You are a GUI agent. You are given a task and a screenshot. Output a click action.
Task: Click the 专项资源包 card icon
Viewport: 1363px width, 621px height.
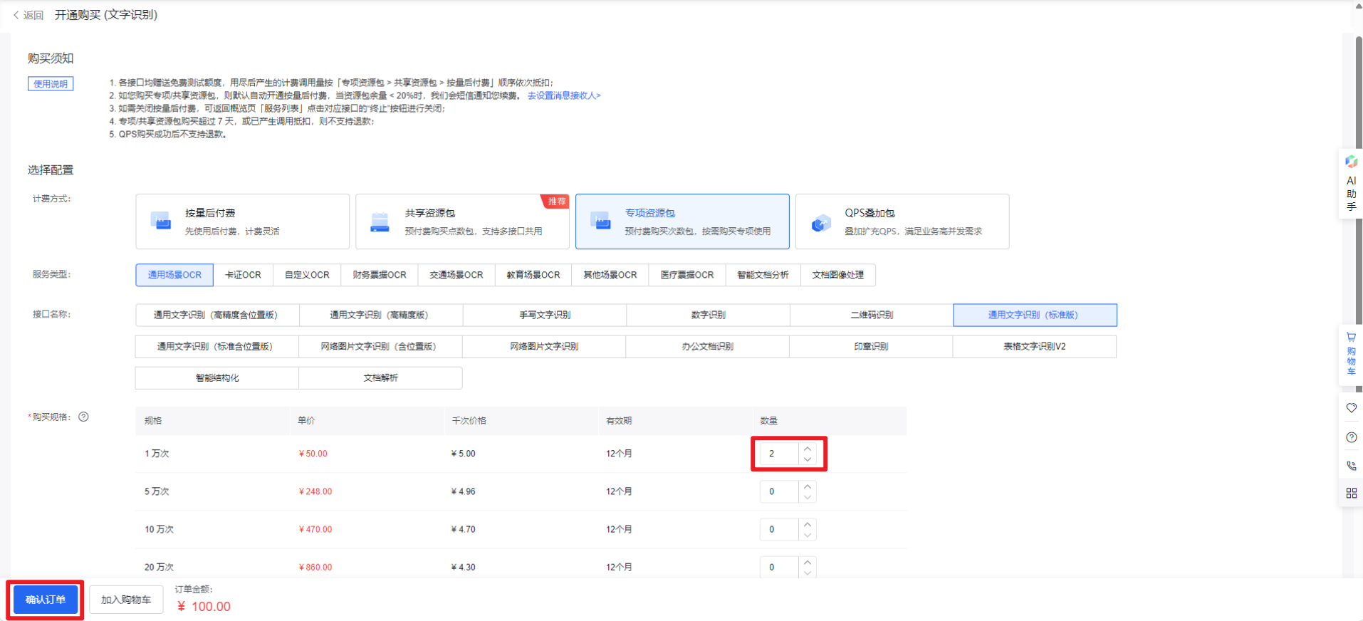click(x=600, y=221)
